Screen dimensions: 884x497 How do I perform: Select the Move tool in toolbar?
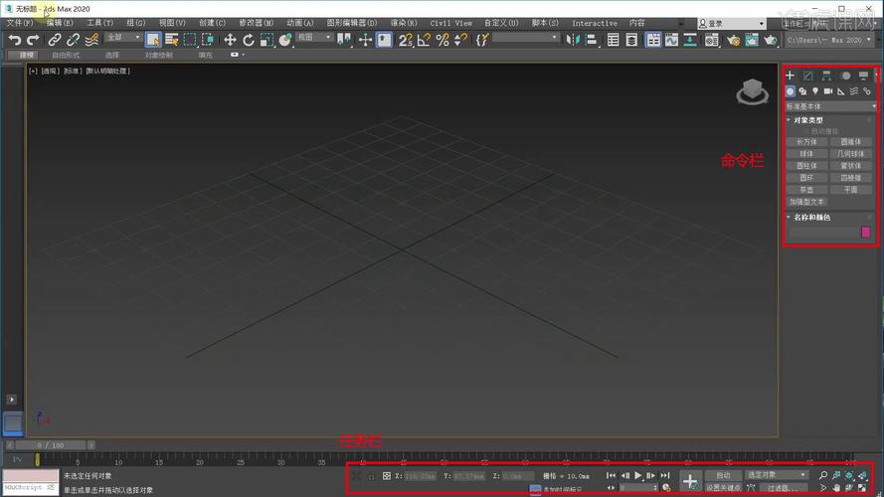[x=230, y=40]
